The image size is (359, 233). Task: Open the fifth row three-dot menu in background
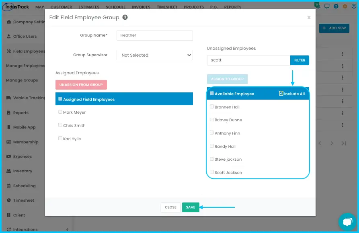coord(343,101)
